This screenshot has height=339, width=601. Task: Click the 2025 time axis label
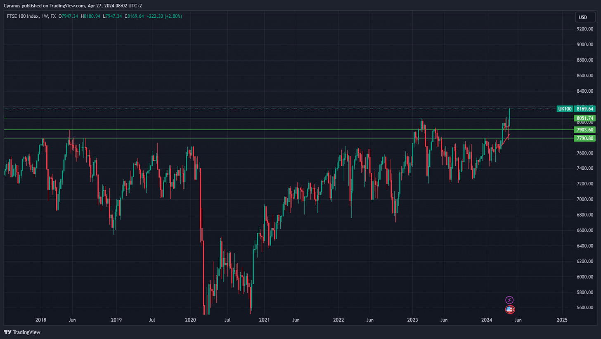[x=562, y=320]
